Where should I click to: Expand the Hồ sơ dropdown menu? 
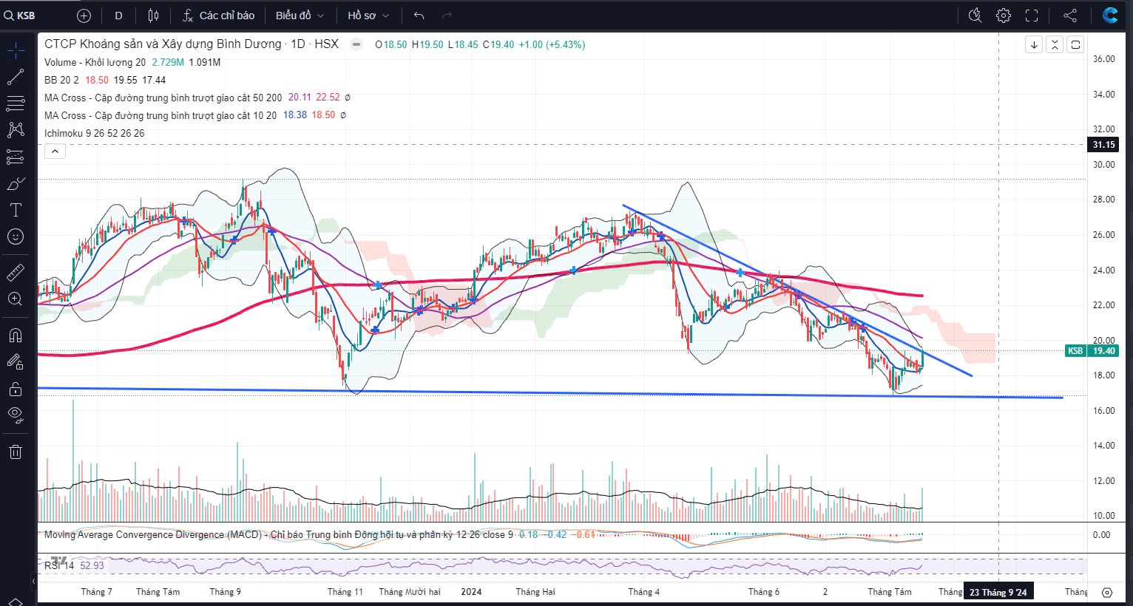coord(368,16)
